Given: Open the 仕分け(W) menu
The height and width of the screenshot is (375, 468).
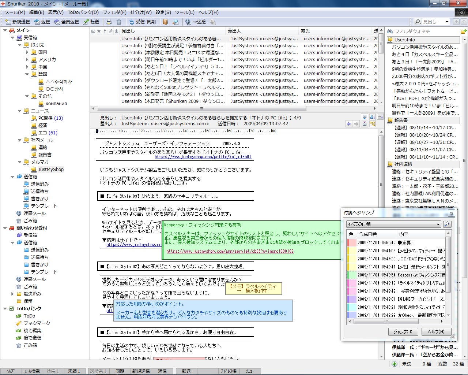Looking at the screenshot, I should point(141,12).
